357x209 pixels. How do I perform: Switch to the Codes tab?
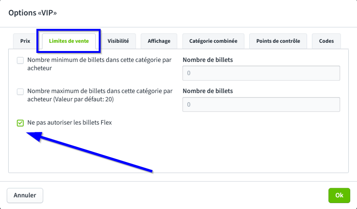pyautogui.click(x=326, y=41)
